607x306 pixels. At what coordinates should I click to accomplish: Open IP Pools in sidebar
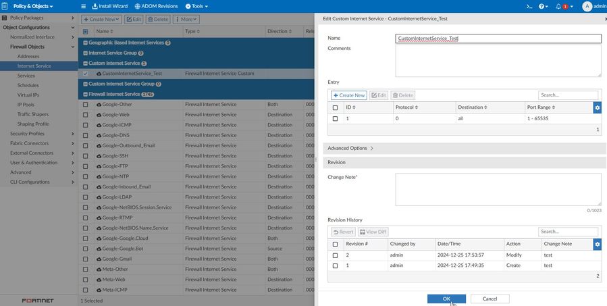click(26, 105)
